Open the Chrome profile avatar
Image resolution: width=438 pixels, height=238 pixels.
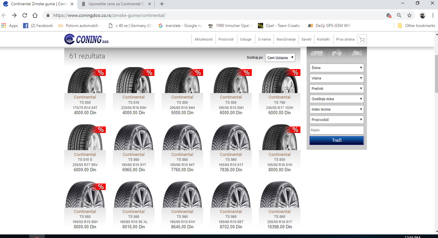[x=423, y=15]
